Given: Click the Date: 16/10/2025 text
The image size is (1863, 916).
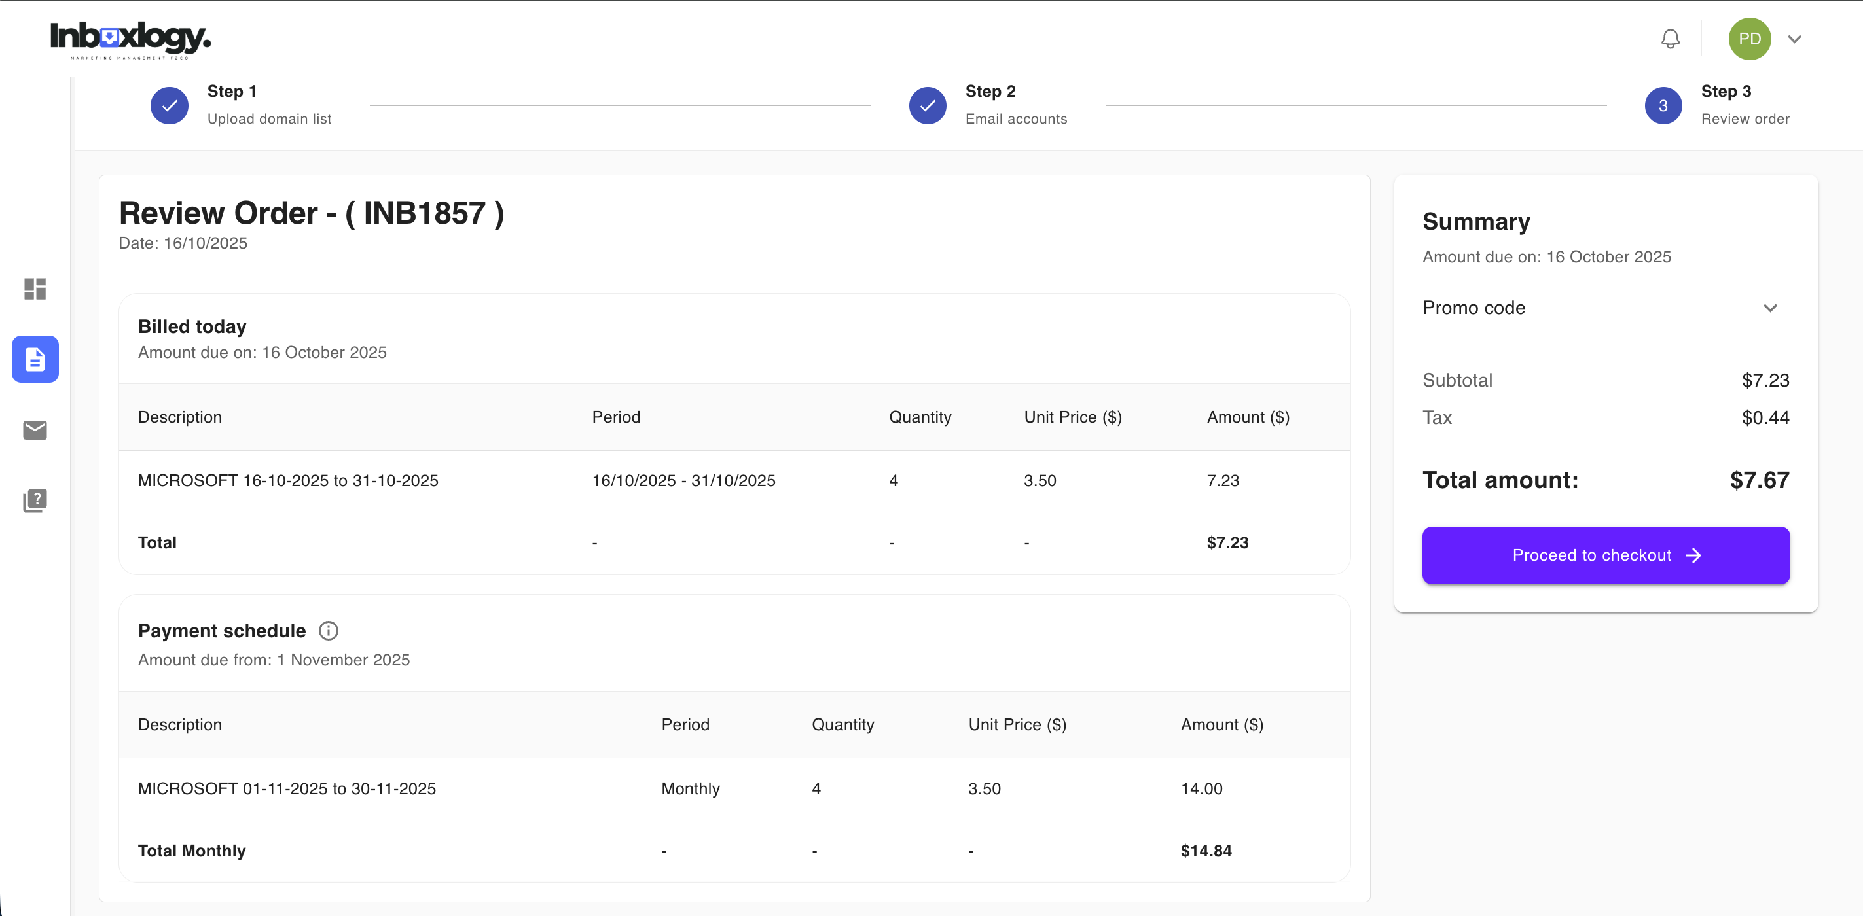Looking at the screenshot, I should pos(183,243).
